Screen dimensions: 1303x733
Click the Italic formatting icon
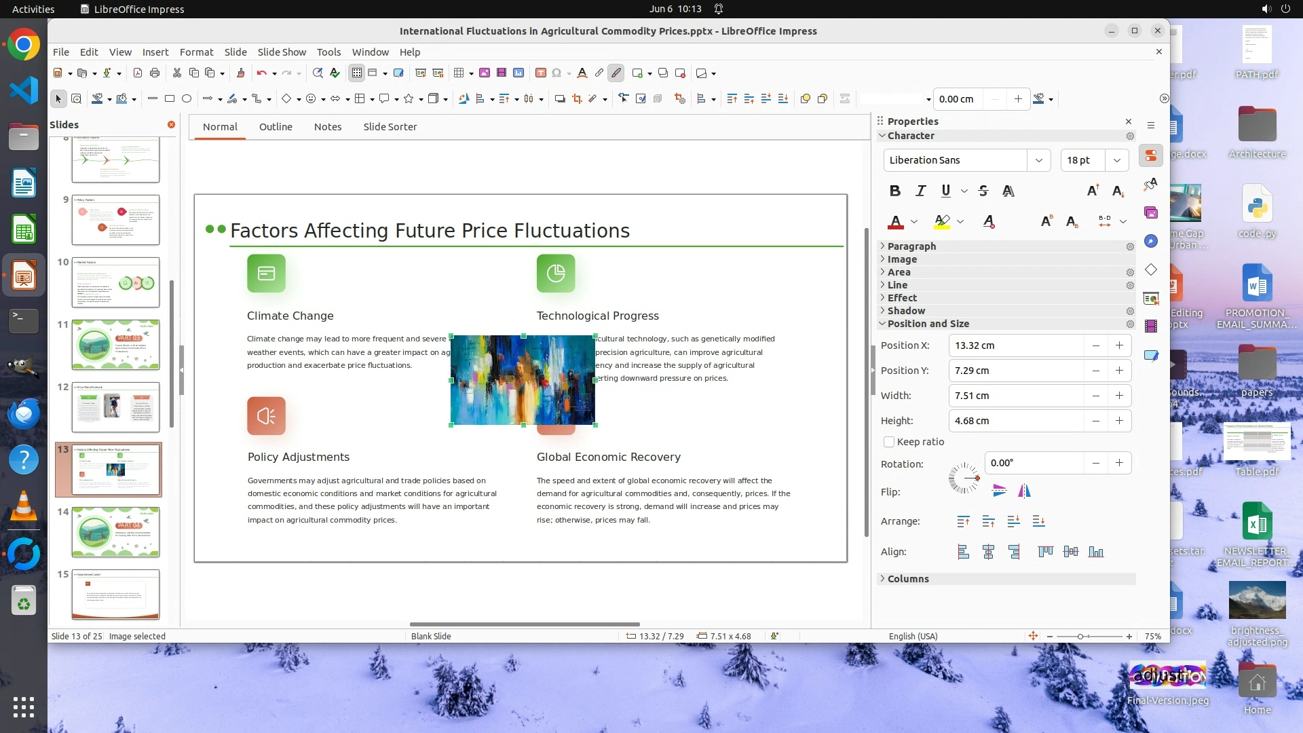[x=920, y=191]
